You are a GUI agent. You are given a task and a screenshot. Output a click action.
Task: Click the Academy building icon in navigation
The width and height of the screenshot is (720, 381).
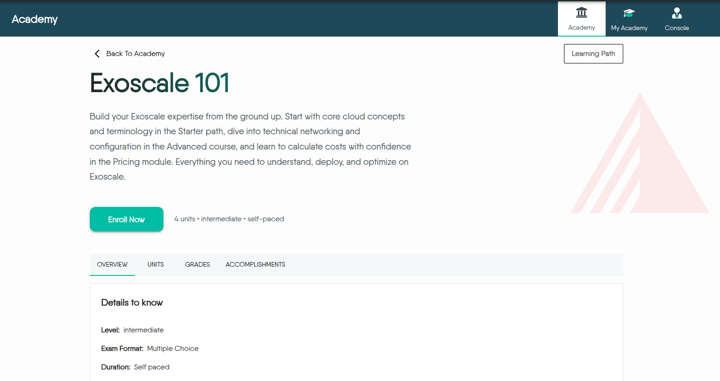582,12
